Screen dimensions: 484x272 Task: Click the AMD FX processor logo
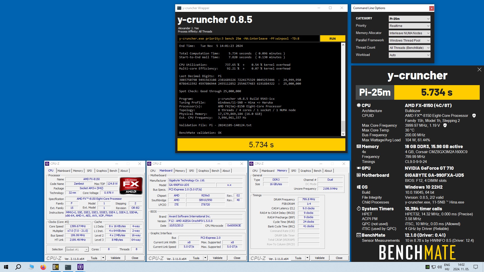click(131, 186)
